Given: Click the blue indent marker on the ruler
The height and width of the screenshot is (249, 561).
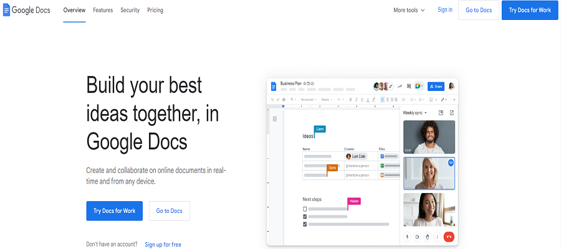Looking at the screenshot, I should point(283,106).
